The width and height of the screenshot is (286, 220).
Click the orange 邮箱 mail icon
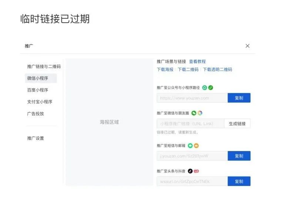click(x=196, y=145)
